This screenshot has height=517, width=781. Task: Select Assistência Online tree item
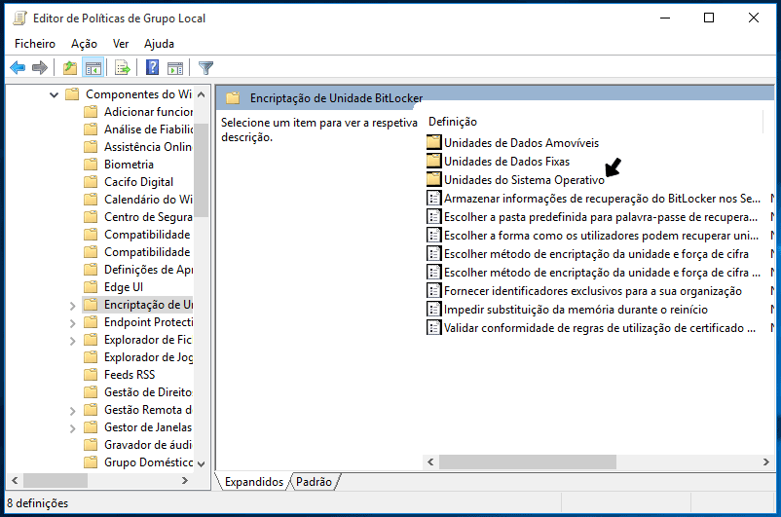click(x=148, y=146)
